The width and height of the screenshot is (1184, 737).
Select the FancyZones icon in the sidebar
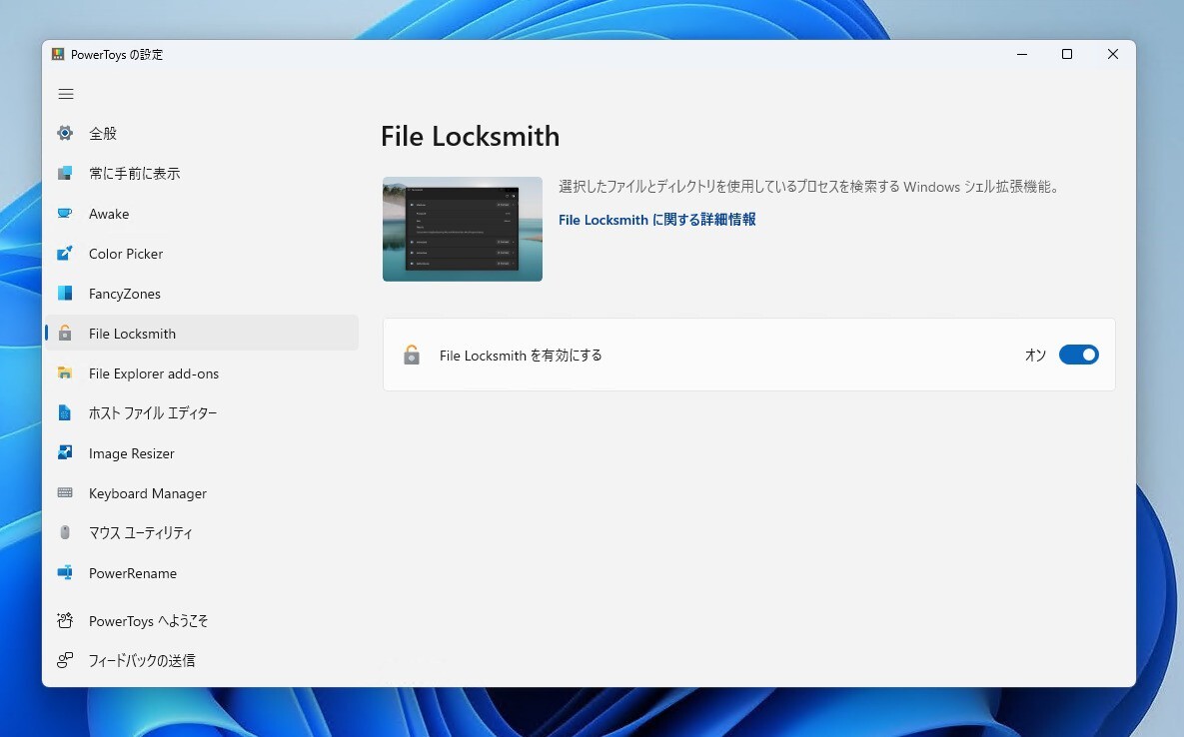(65, 294)
